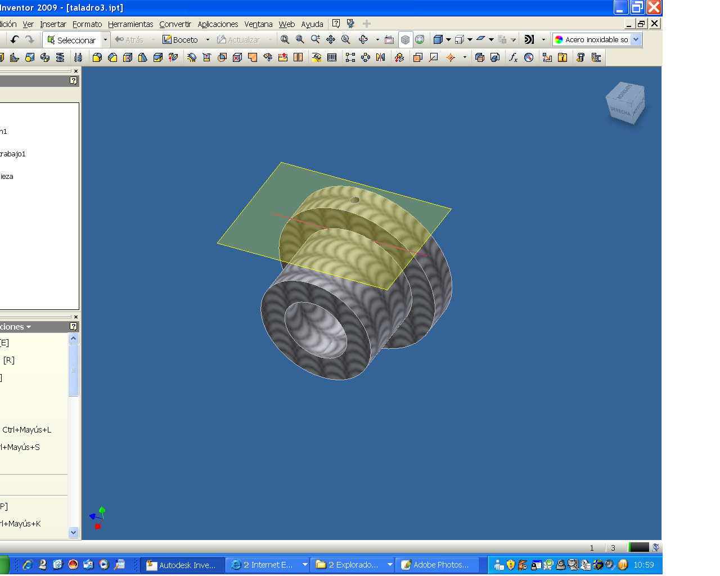Click the Boceto sketch button

click(x=180, y=40)
